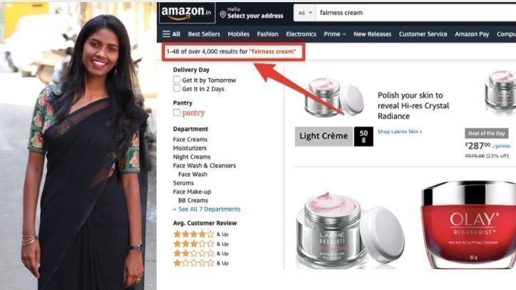Viewport: 516px width, 290px height.
Task: Click the Shop Lakme Skin link
Action: click(400, 131)
